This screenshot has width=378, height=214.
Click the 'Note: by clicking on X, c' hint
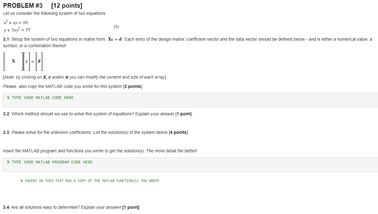[x=85, y=77]
